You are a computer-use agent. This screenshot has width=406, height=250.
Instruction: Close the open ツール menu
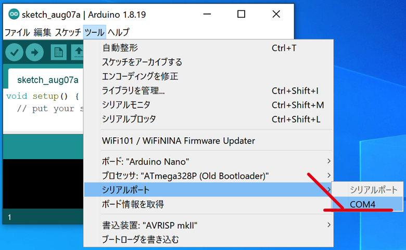[x=95, y=32]
